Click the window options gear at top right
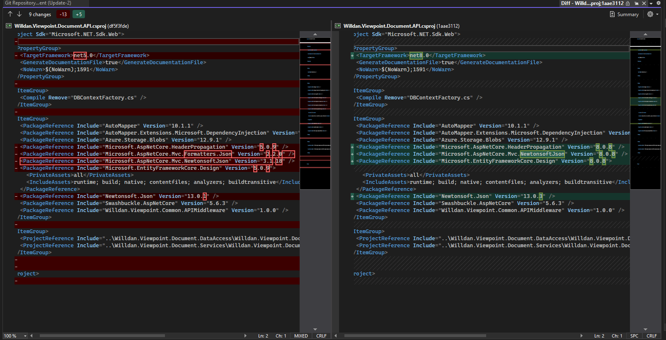666x340 pixels. coord(658,3)
